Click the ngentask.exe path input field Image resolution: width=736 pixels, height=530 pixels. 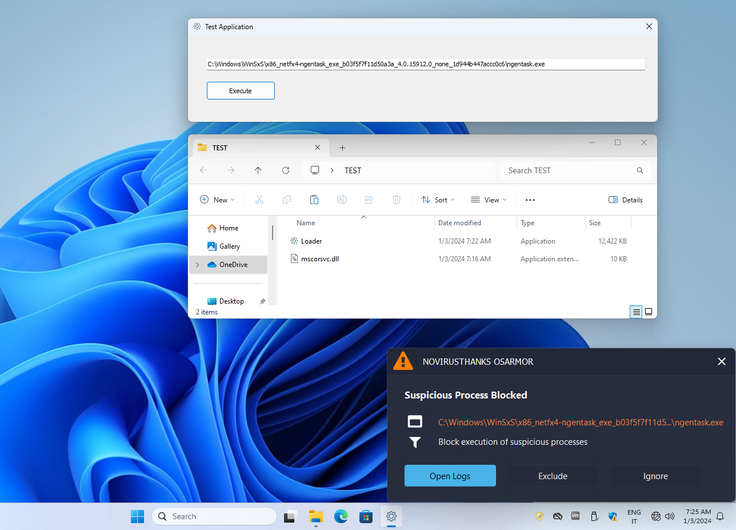425,64
